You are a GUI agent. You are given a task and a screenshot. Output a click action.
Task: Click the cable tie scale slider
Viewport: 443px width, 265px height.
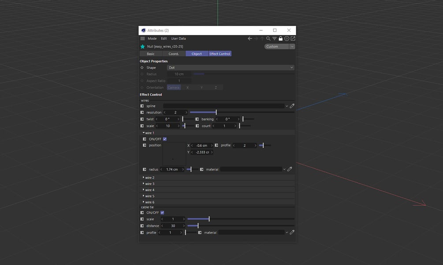click(241, 219)
